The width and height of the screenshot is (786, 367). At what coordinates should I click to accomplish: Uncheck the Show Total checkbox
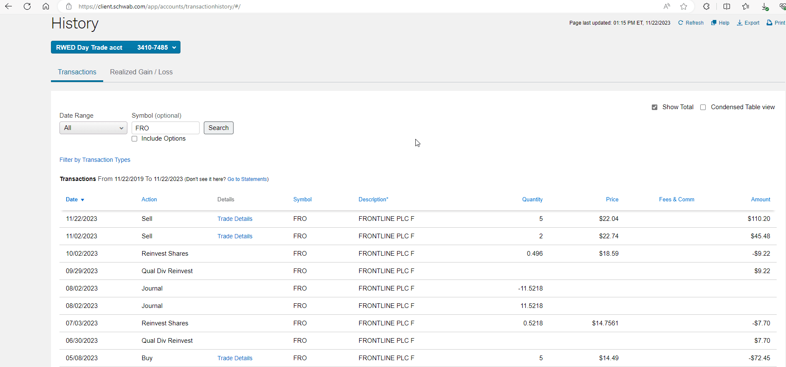coord(654,107)
